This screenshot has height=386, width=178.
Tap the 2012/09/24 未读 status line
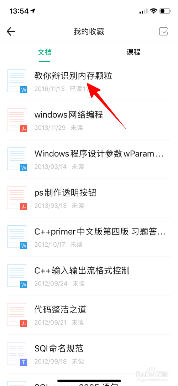[59, 284]
